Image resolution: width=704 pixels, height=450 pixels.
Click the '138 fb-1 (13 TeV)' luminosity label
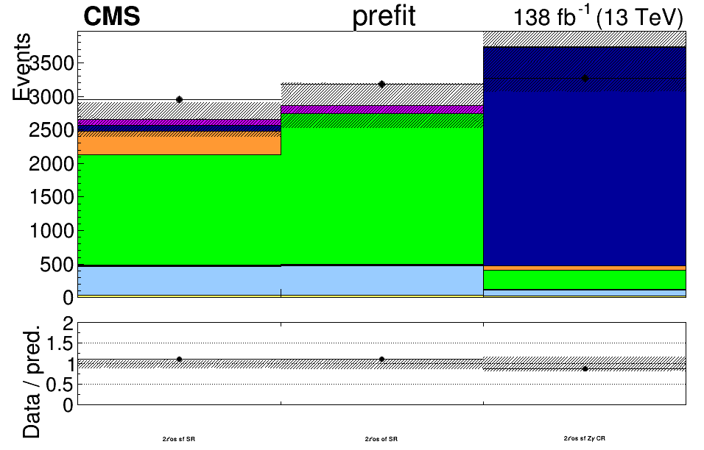tap(598, 18)
